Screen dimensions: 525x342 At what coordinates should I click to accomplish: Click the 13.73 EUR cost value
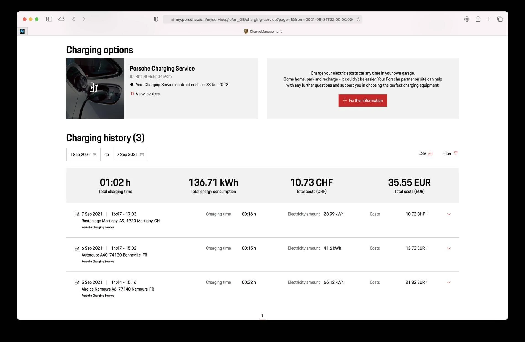tap(415, 248)
